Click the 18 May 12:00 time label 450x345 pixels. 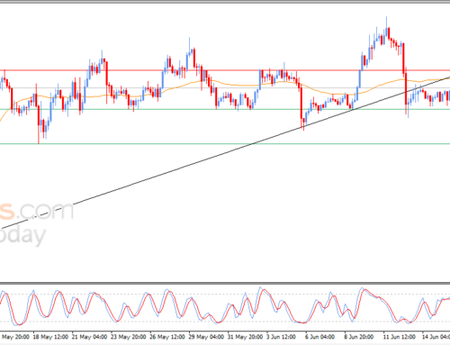pyautogui.click(x=50, y=337)
